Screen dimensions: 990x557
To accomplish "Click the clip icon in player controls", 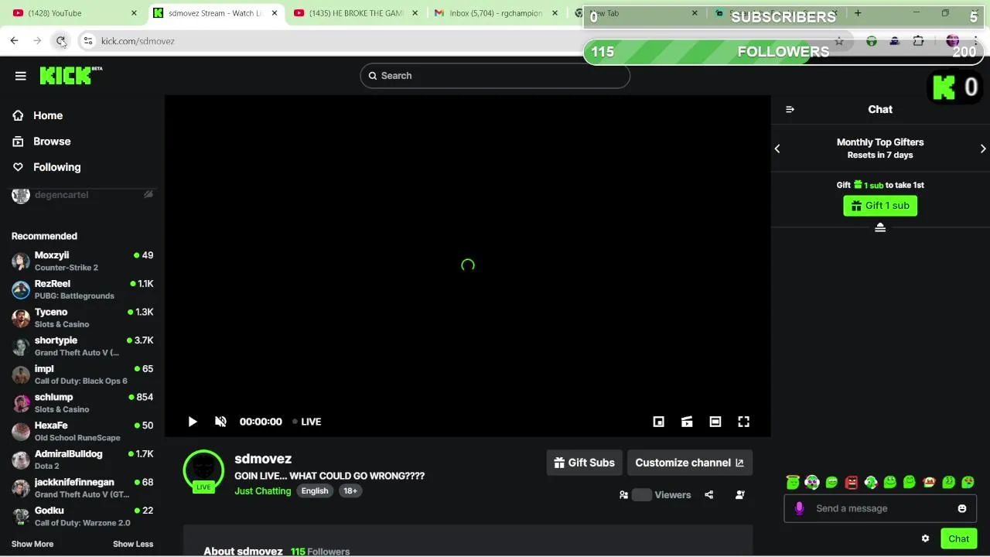I will point(687,422).
